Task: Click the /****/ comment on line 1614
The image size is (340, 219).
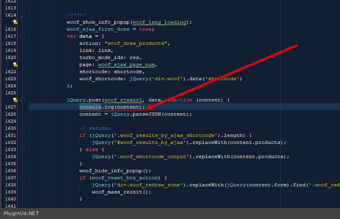Action: pos(76,15)
